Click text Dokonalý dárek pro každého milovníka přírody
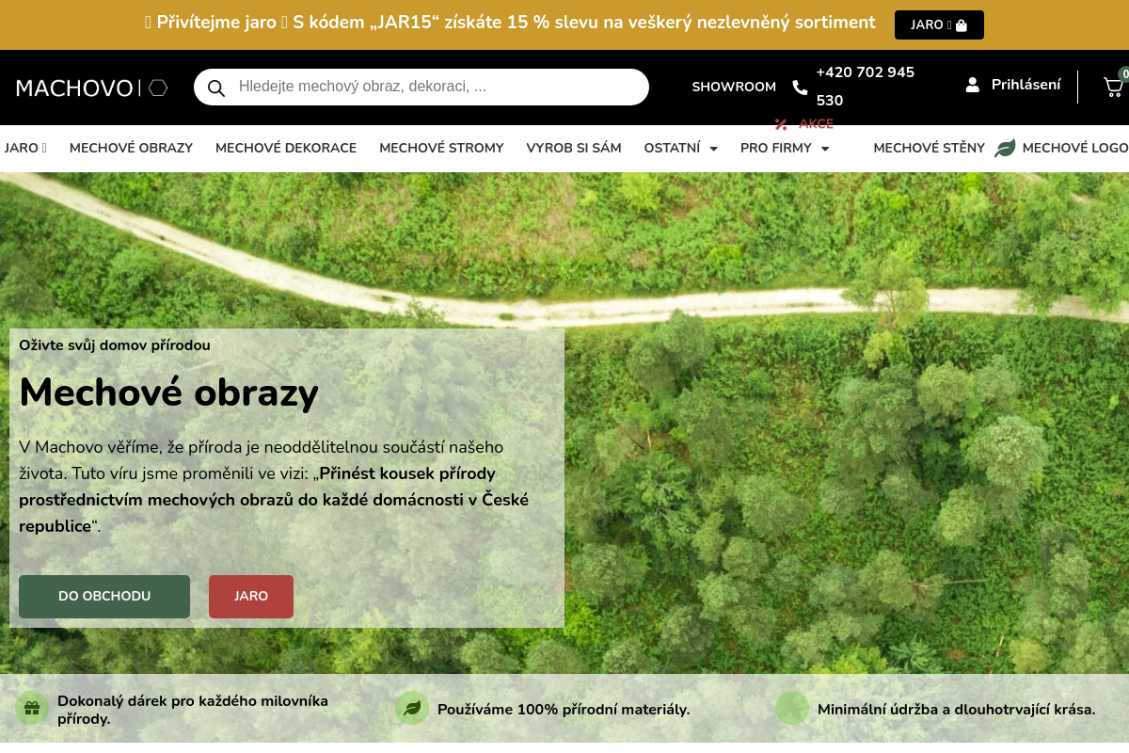 193,710
